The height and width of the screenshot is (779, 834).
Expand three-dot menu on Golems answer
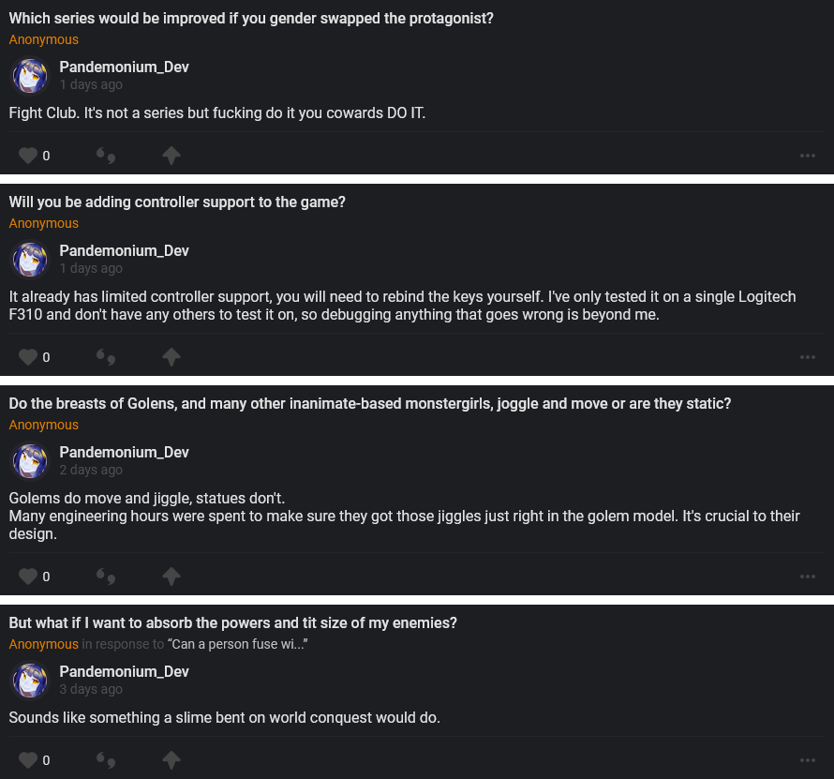[808, 577]
